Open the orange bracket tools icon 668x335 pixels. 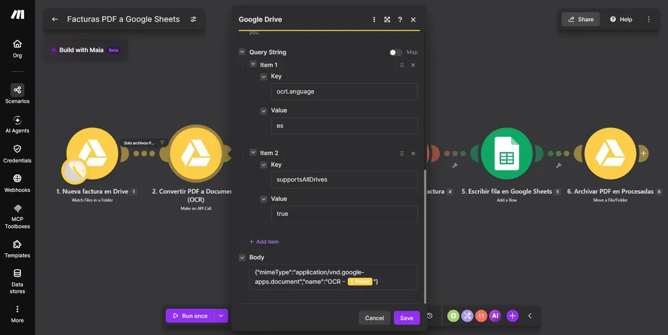point(482,316)
